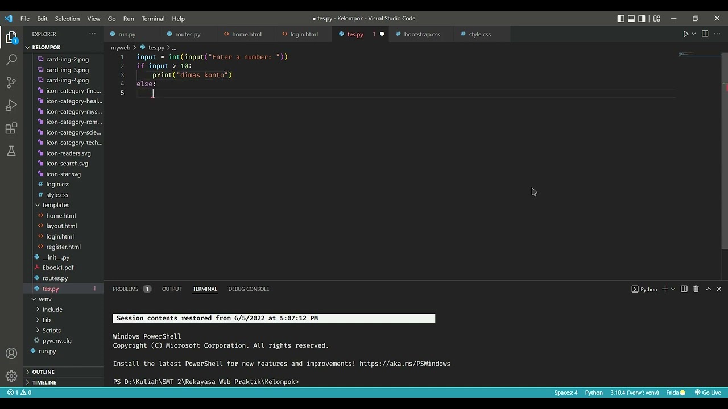Screen dimensions: 728x409
Task: Switch to the home.html editor tab
Action: pyautogui.click(x=247, y=34)
